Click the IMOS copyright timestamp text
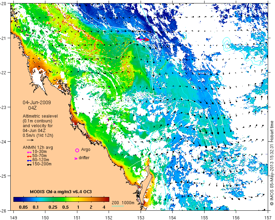Screen dimensions: 275x220 tap(272, 163)
